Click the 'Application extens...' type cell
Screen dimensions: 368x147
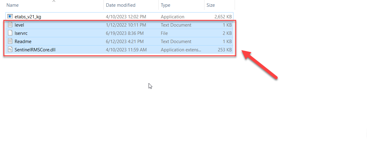click(181, 50)
